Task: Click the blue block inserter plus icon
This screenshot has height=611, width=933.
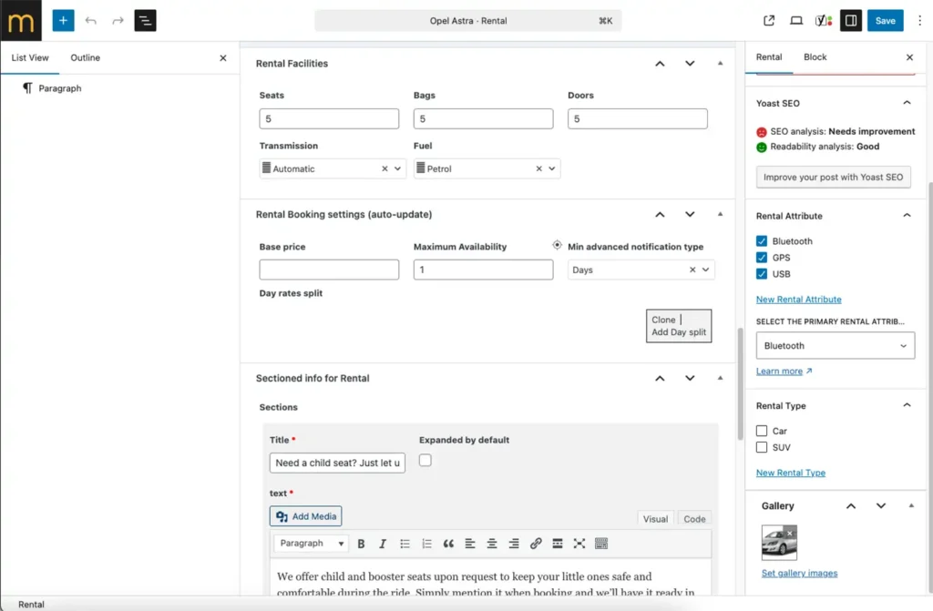Action: coord(63,20)
